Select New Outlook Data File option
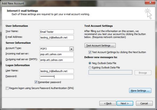 [x=90, y=63]
